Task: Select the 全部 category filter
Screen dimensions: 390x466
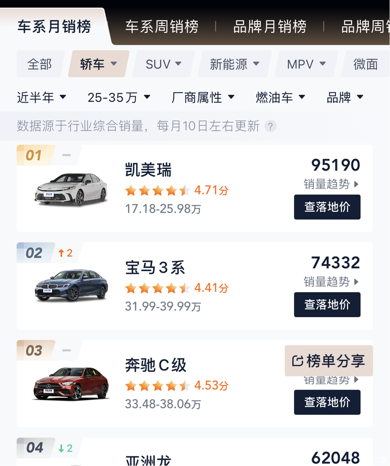Action: tap(40, 64)
